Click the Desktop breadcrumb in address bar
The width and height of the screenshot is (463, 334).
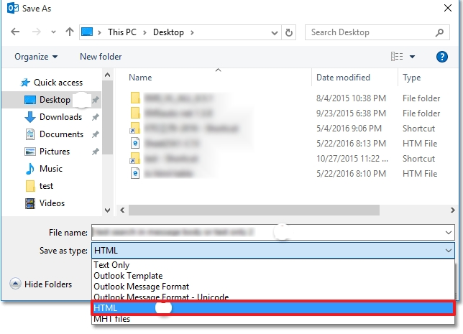168,32
